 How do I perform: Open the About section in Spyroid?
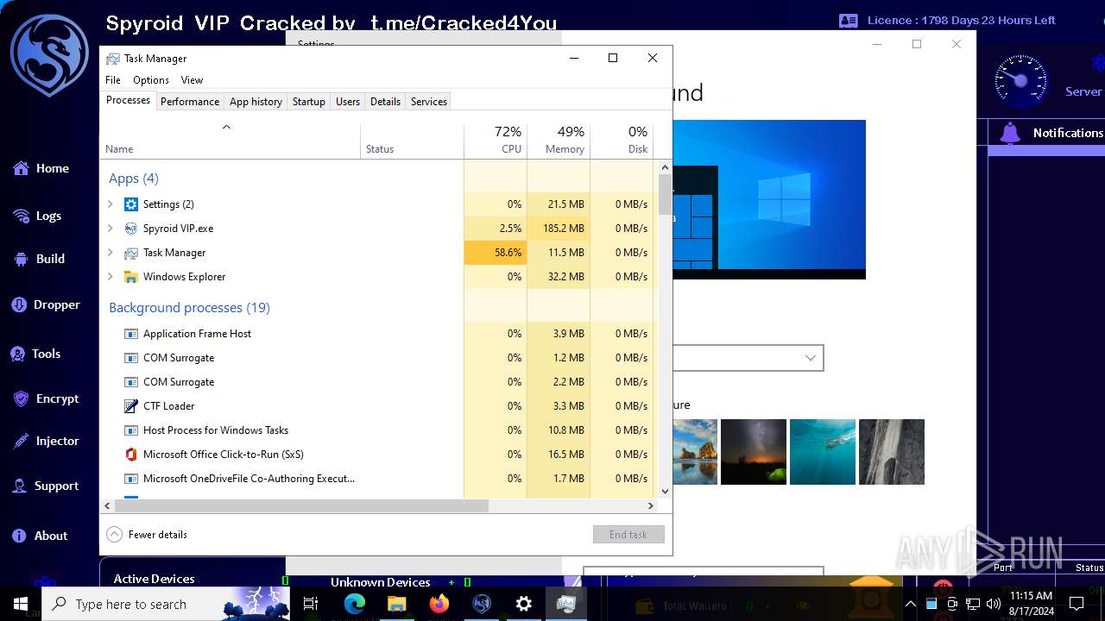coord(40,536)
